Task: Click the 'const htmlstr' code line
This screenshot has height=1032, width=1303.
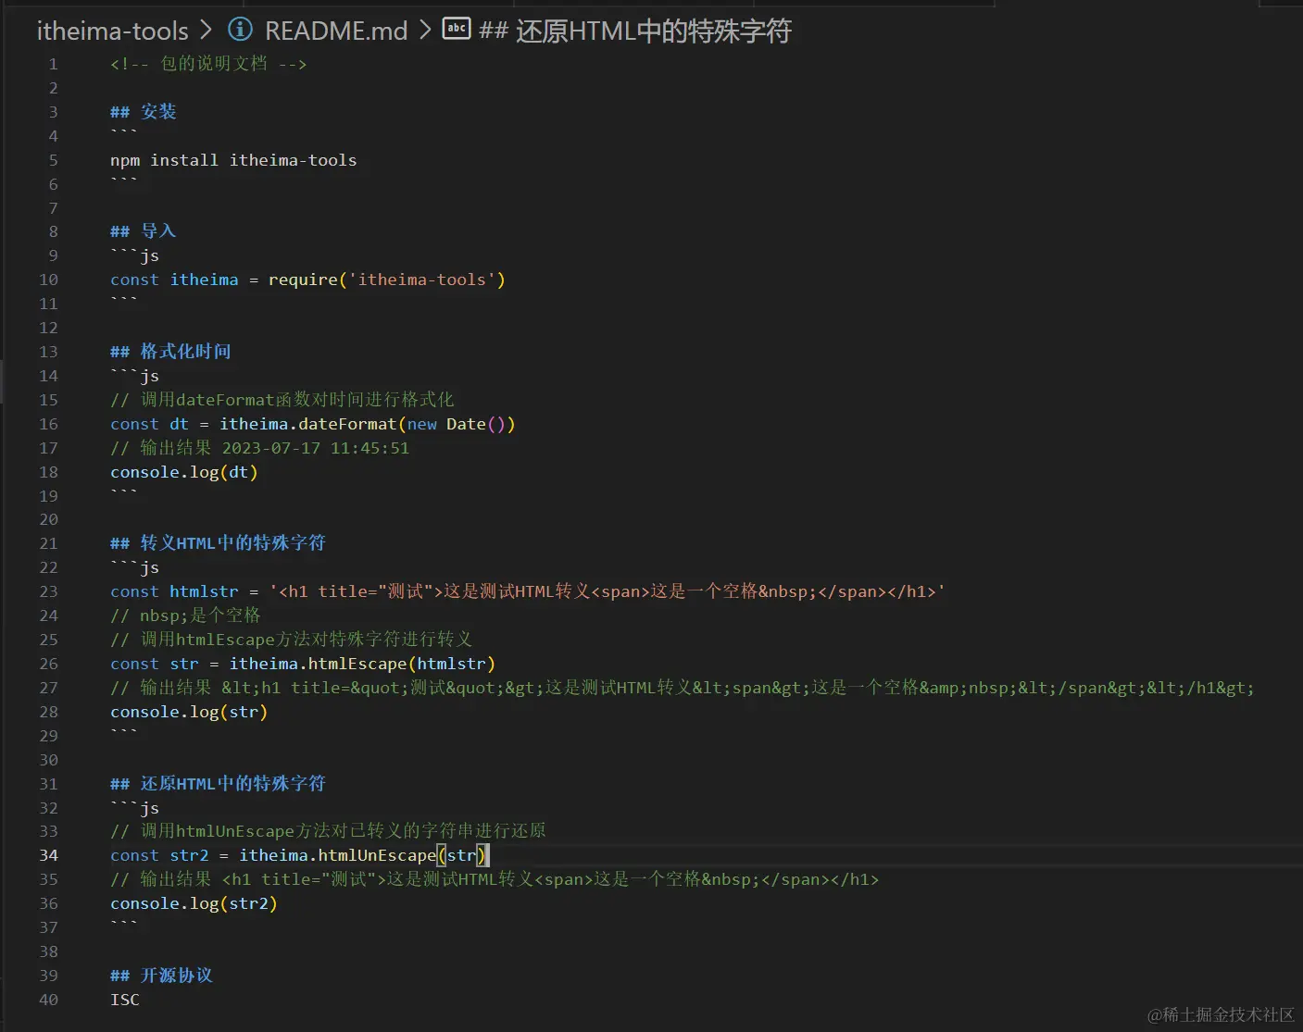Action: (528, 591)
